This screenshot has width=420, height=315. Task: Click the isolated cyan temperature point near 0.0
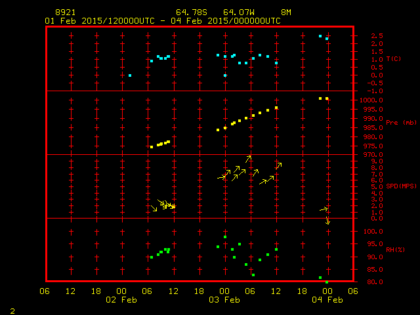coord(130,75)
